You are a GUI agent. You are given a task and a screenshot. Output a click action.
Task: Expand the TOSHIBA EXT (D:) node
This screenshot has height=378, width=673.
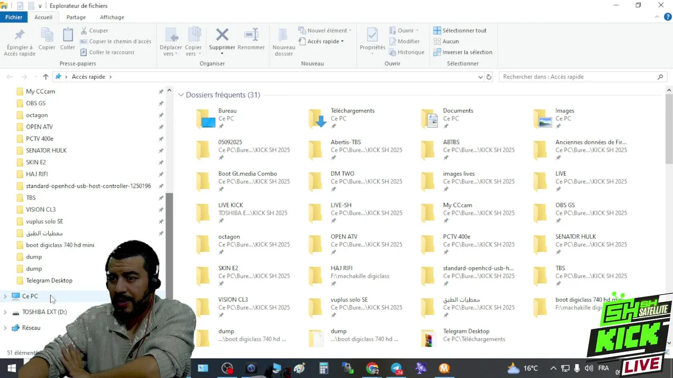5,312
